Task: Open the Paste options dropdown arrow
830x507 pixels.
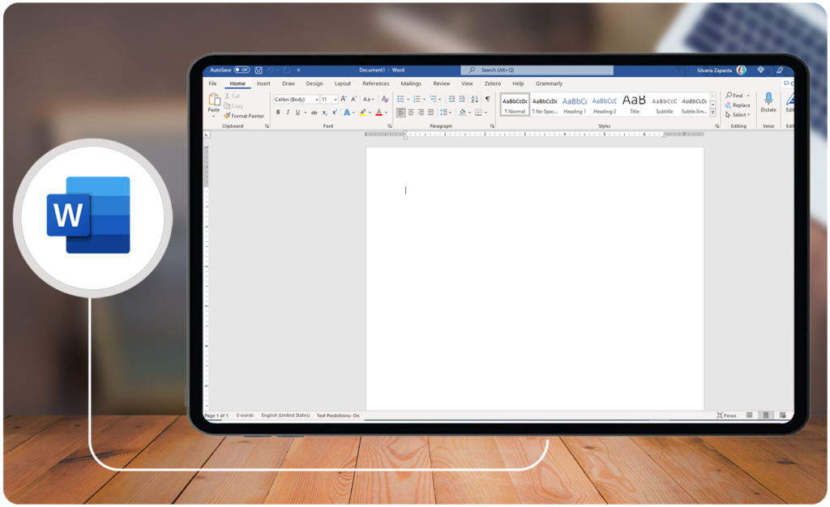Action: click(x=214, y=117)
